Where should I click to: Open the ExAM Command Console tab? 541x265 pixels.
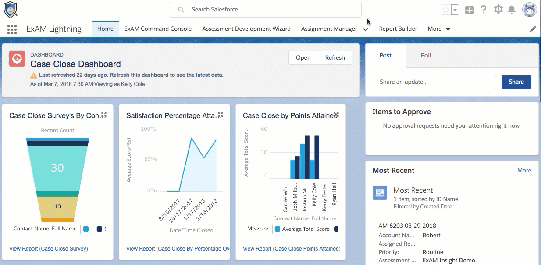pyautogui.click(x=158, y=29)
